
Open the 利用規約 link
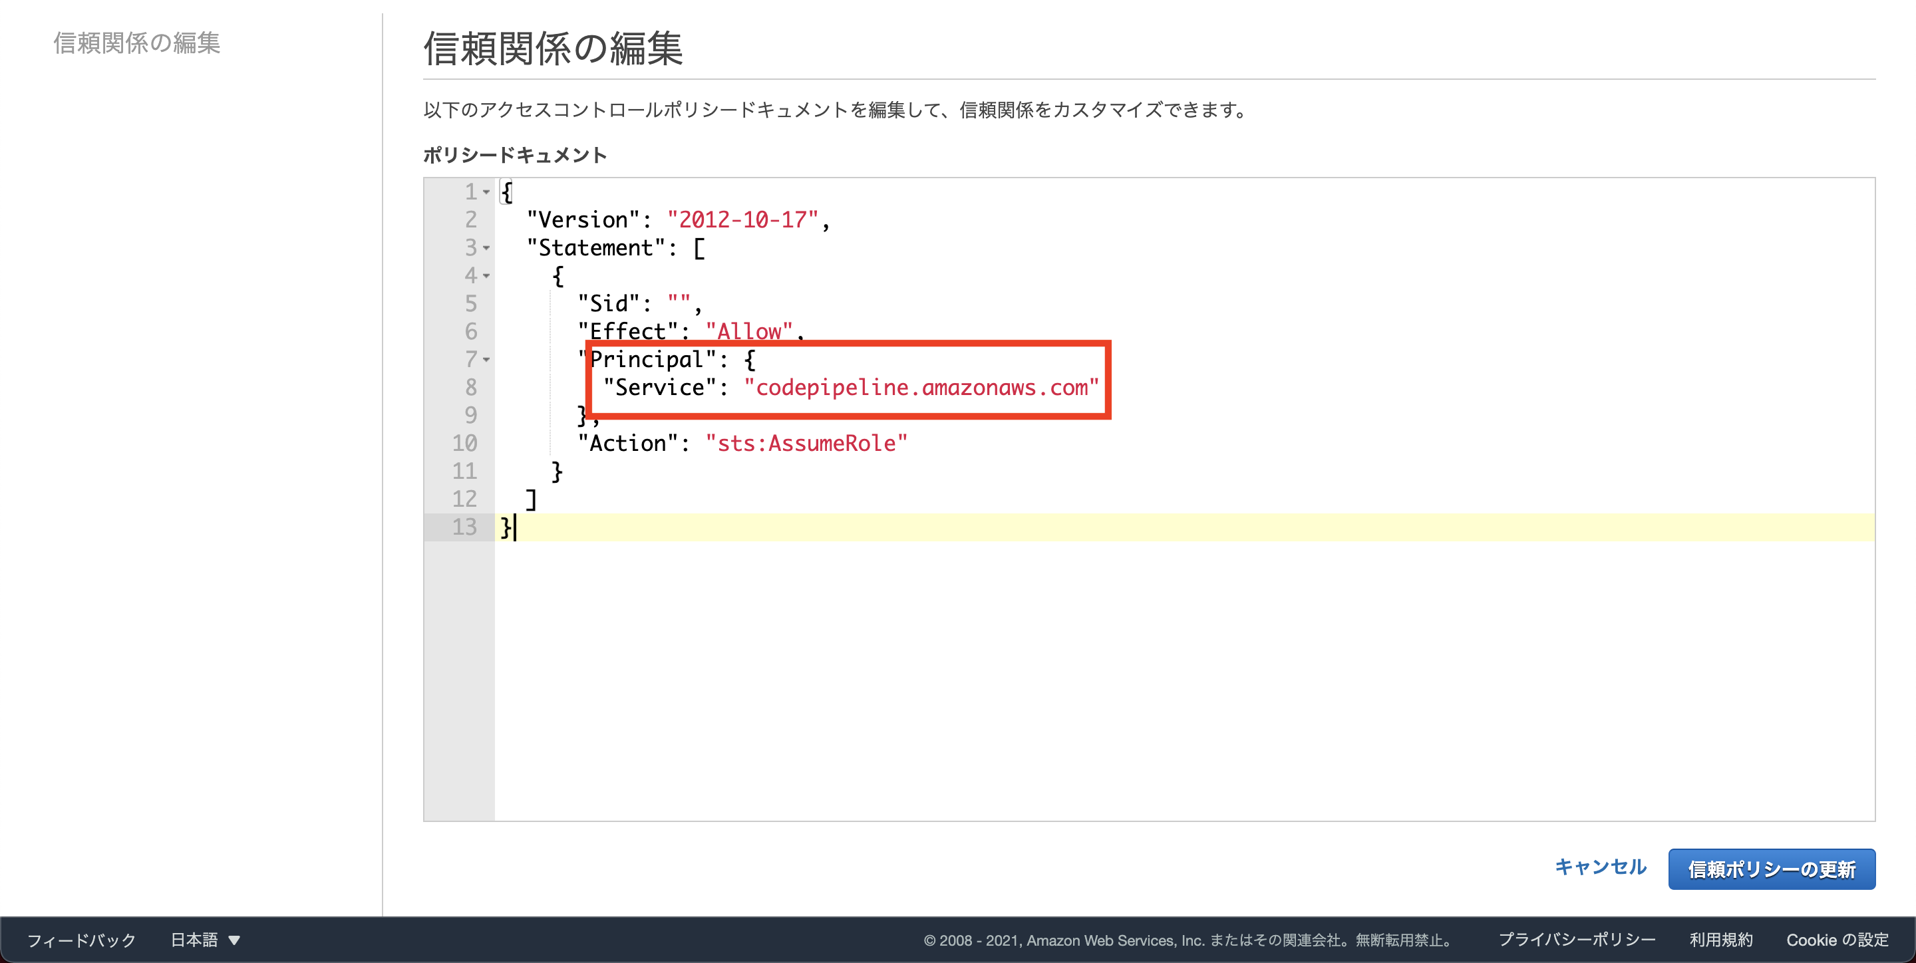[x=1720, y=939]
